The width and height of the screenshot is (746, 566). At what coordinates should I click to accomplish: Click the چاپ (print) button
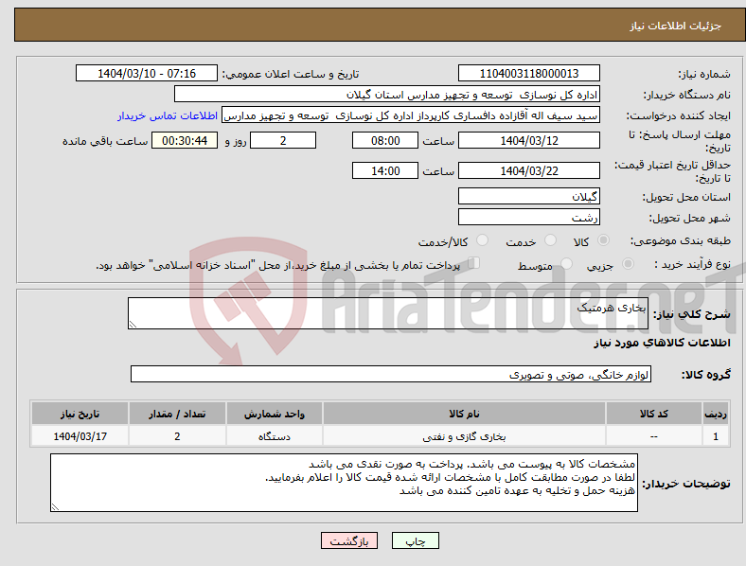coord(415,540)
